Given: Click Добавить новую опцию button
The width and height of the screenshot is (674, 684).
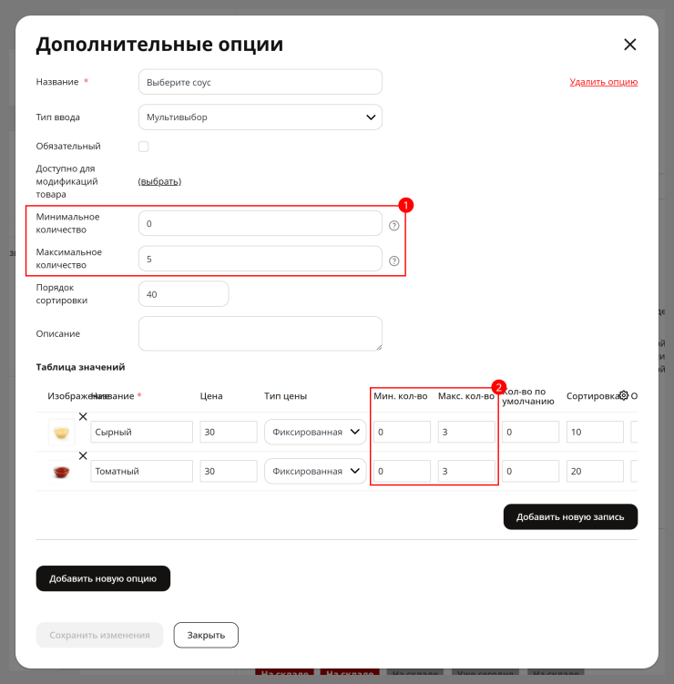Looking at the screenshot, I should coord(103,578).
